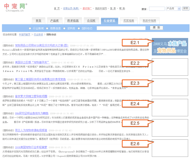Open the 我的中宠网 navigation tab
Screen dimensions: 191x160
click(149, 21)
